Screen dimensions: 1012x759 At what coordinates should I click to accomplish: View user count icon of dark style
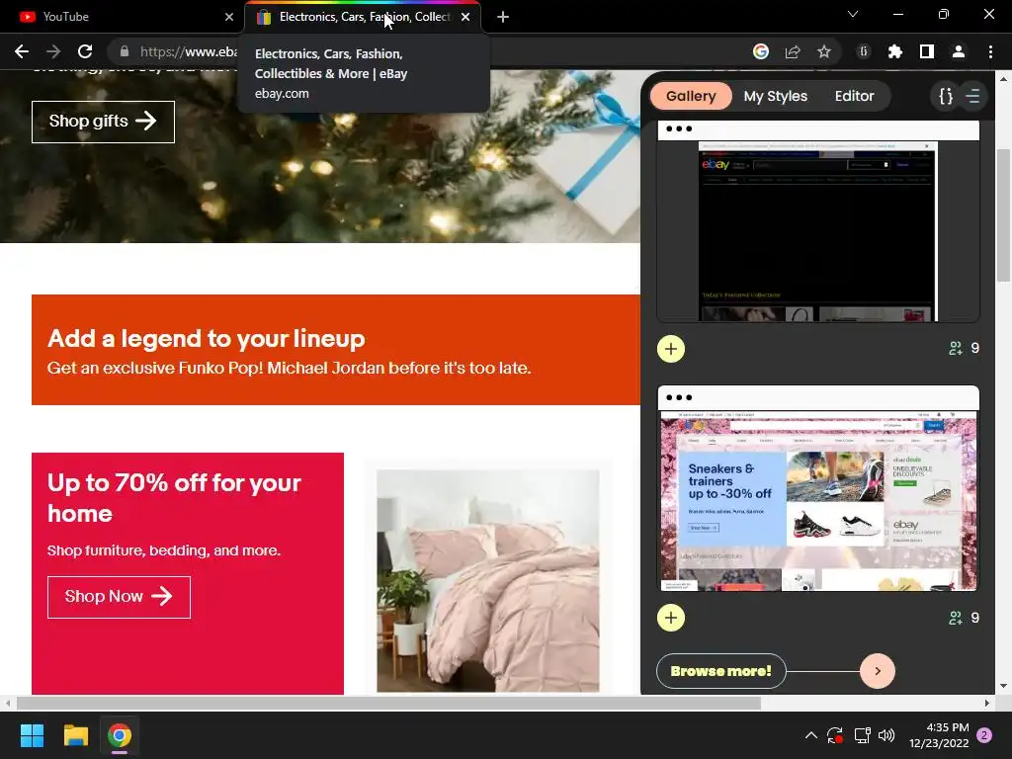tap(956, 349)
